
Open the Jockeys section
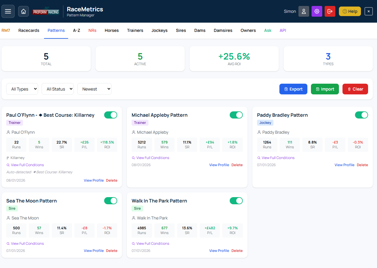click(x=159, y=30)
